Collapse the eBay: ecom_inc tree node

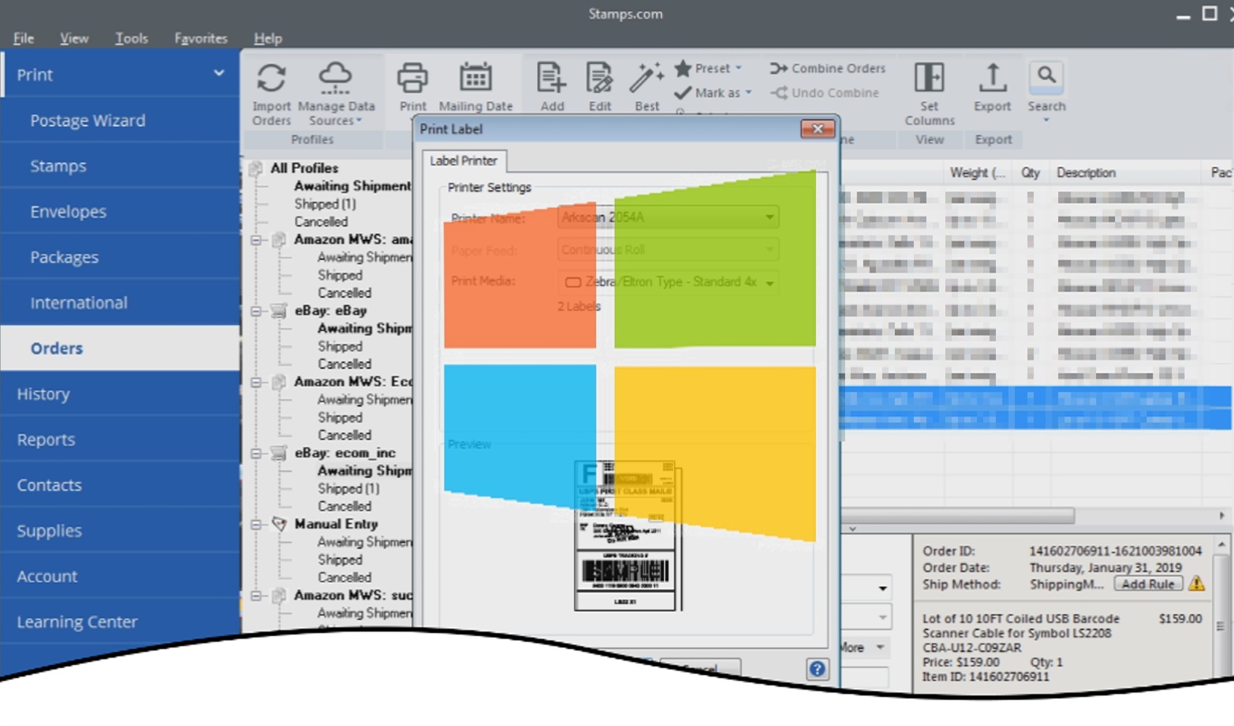coord(256,453)
